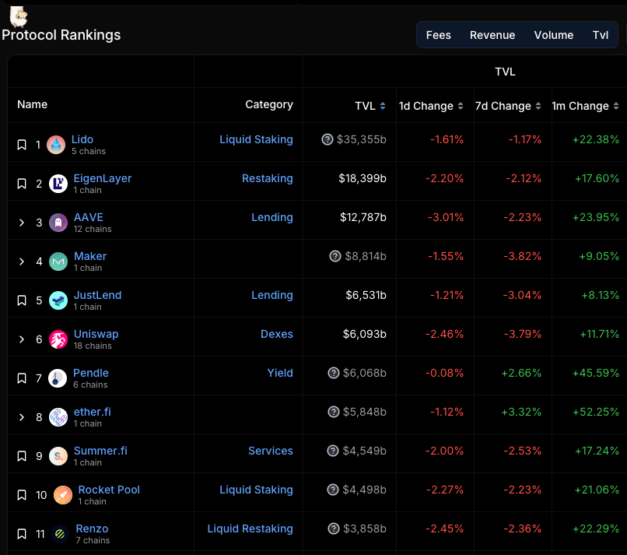Bookmark the Summer.fi protocol row
This screenshot has width=627, height=555.
point(22,456)
